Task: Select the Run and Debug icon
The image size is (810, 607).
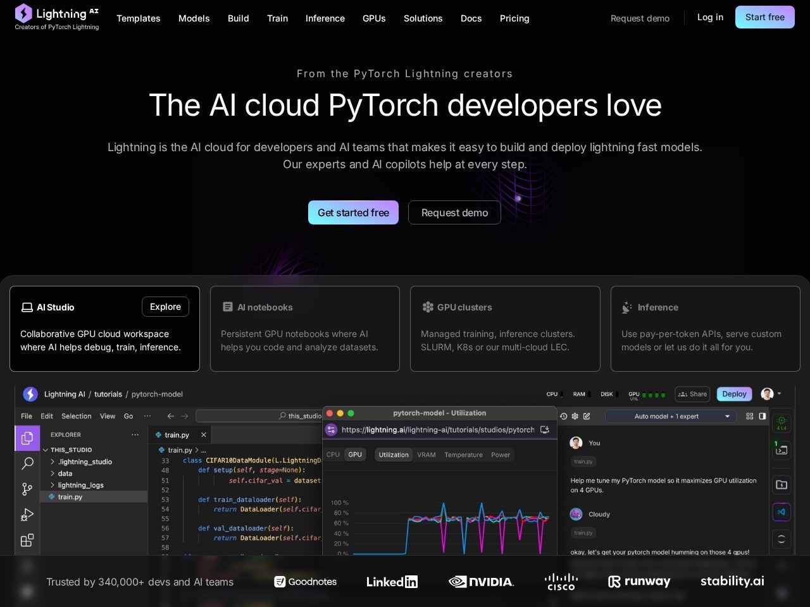Action: pyautogui.click(x=27, y=515)
